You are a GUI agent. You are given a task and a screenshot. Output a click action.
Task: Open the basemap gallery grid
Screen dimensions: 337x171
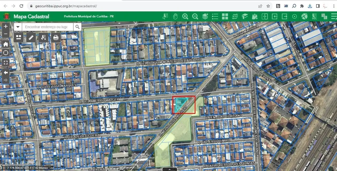click(x=225, y=16)
